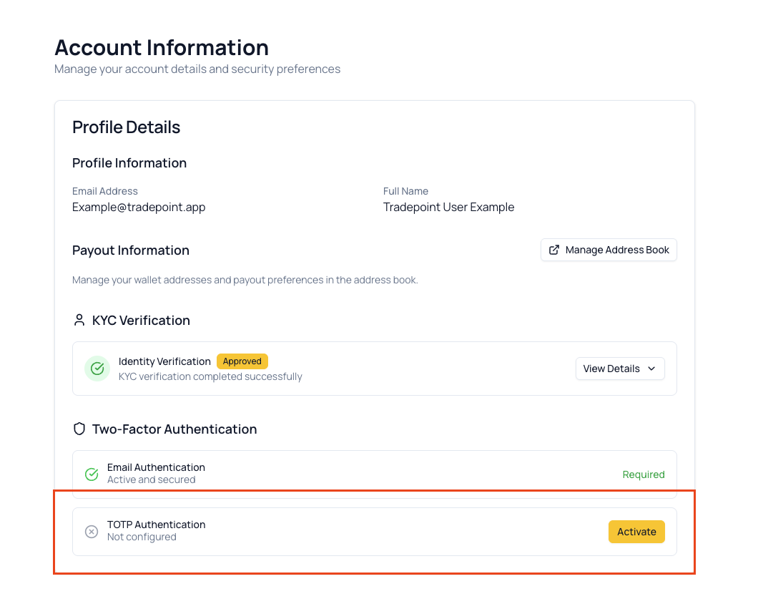The height and width of the screenshot is (609, 758).
Task: Open the Manage Address Book
Action: pyautogui.click(x=609, y=249)
